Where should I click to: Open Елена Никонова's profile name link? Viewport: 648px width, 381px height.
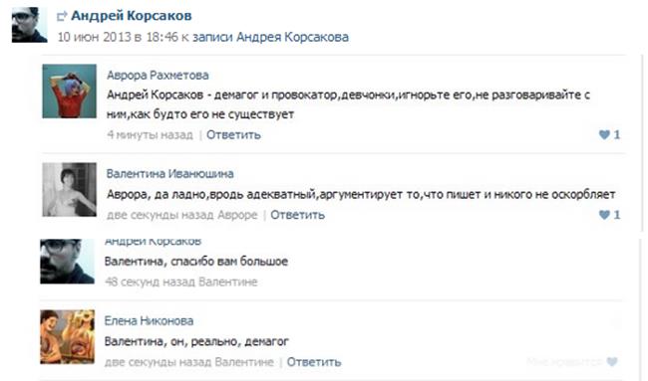149,320
